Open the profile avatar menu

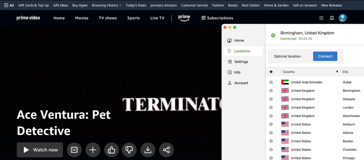pos(343,18)
